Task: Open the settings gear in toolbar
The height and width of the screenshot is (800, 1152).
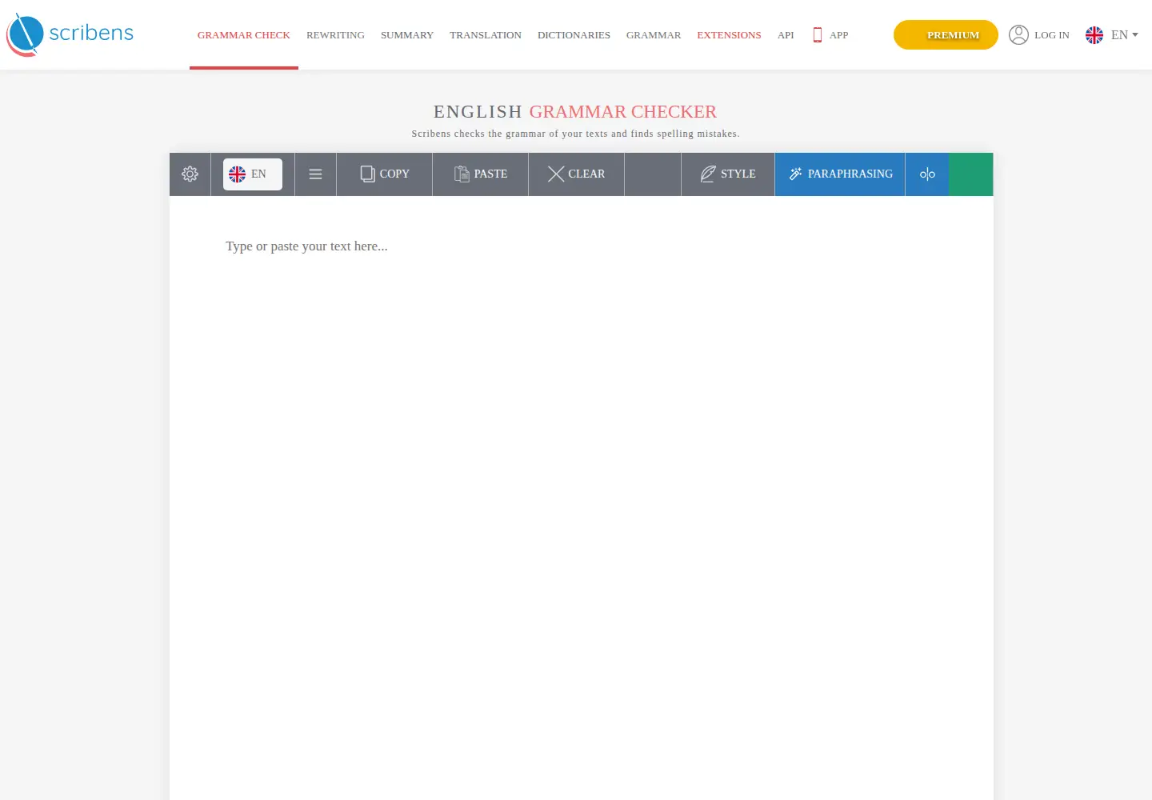Action: pyautogui.click(x=190, y=174)
